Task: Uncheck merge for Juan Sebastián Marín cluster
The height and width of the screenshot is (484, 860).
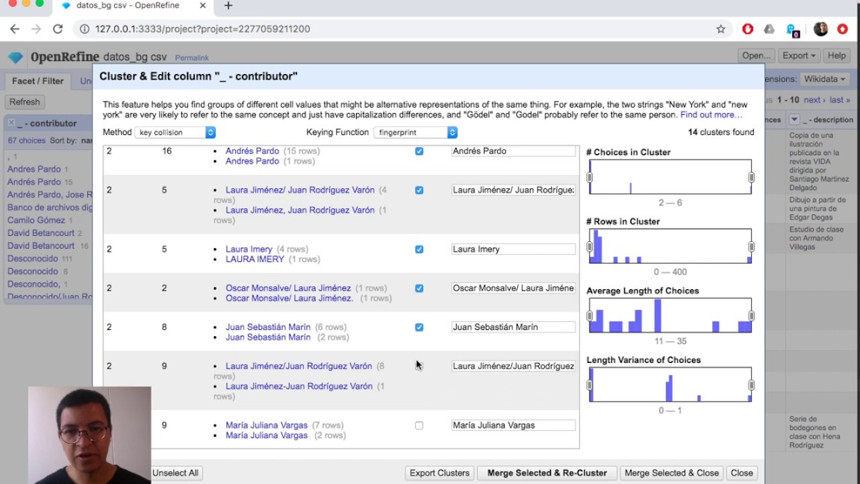Action: 419,327
